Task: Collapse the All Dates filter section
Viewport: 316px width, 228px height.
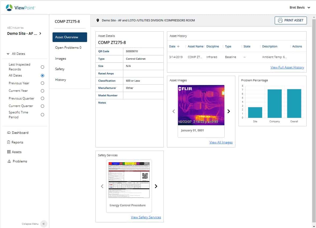Action: coord(8,54)
